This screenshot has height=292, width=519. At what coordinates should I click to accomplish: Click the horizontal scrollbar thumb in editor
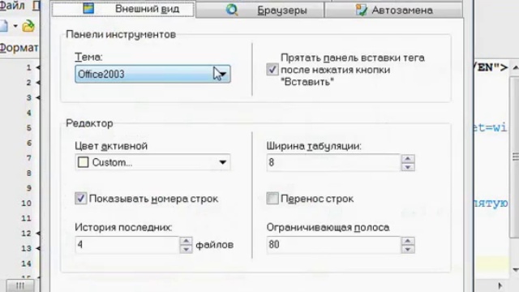coord(20,286)
